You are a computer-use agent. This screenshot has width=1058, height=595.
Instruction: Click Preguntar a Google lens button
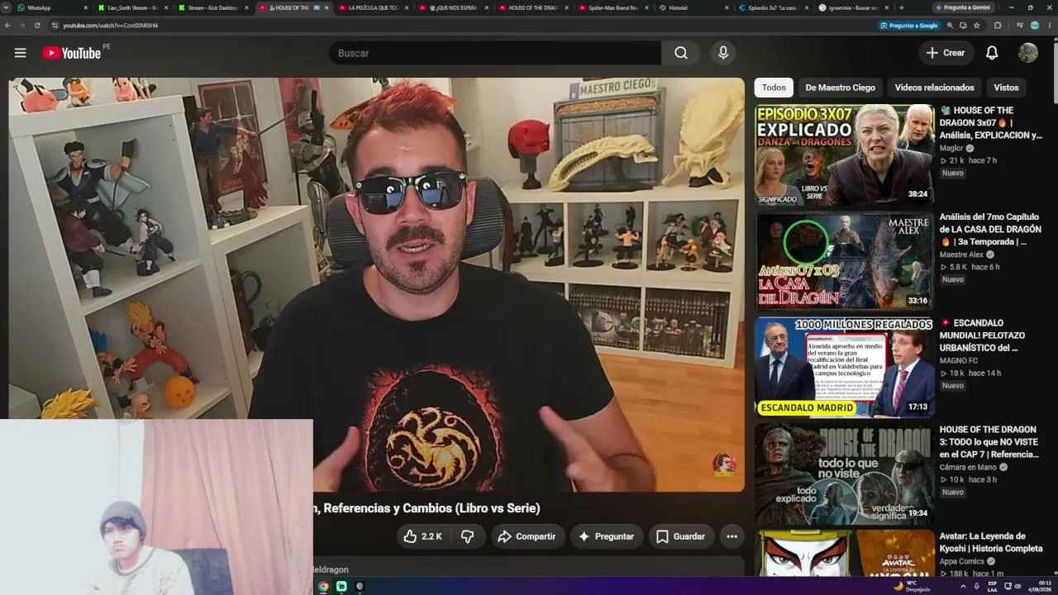click(908, 26)
